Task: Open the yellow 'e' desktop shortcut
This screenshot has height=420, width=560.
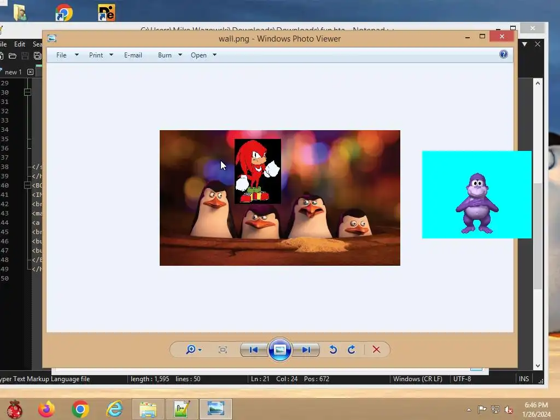Action: coord(107,13)
